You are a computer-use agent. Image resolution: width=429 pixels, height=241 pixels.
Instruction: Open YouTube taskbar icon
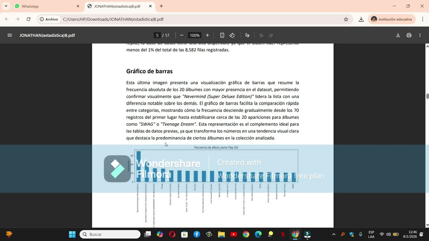(234, 234)
